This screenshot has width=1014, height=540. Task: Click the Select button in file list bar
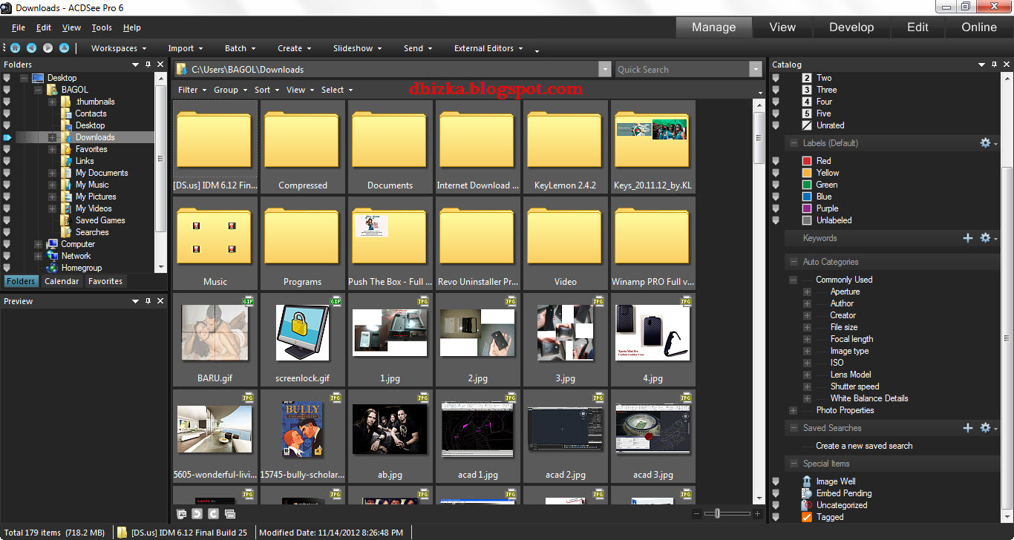337,90
